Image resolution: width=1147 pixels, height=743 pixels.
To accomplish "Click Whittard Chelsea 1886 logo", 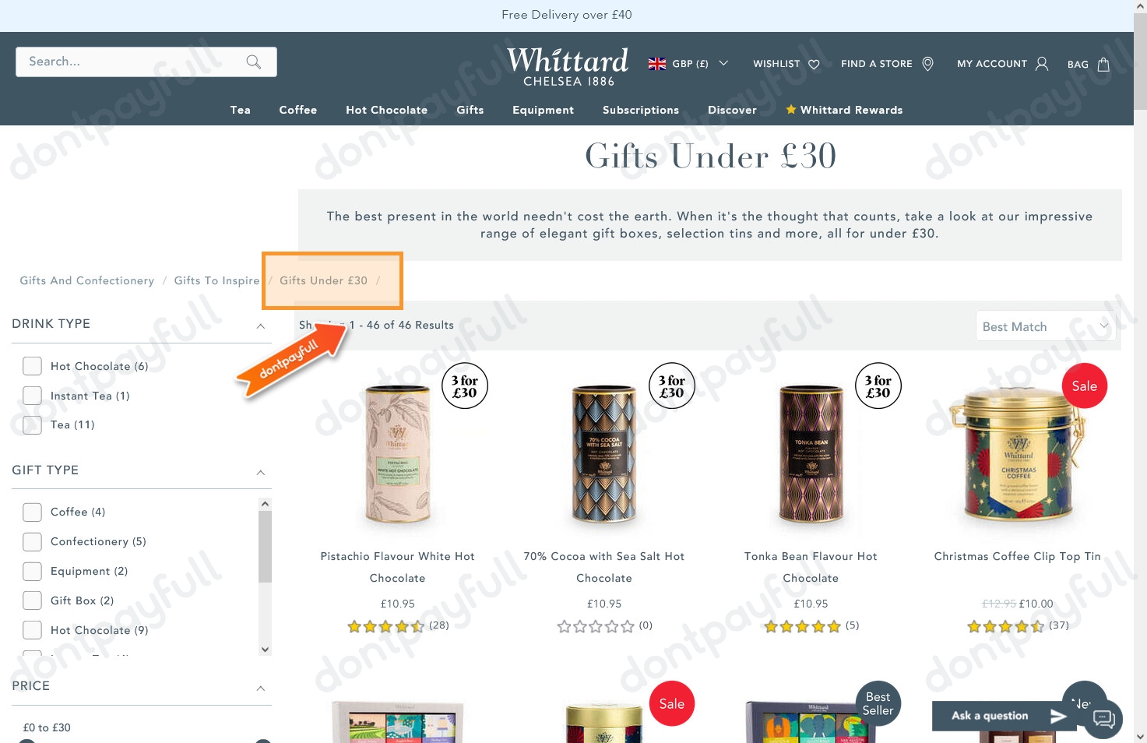I will [568, 66].
